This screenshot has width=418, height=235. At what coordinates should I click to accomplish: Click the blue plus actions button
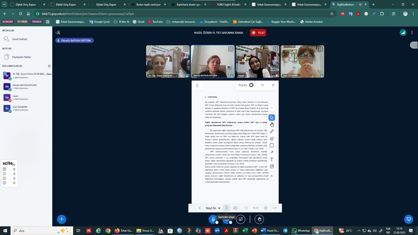62,219
